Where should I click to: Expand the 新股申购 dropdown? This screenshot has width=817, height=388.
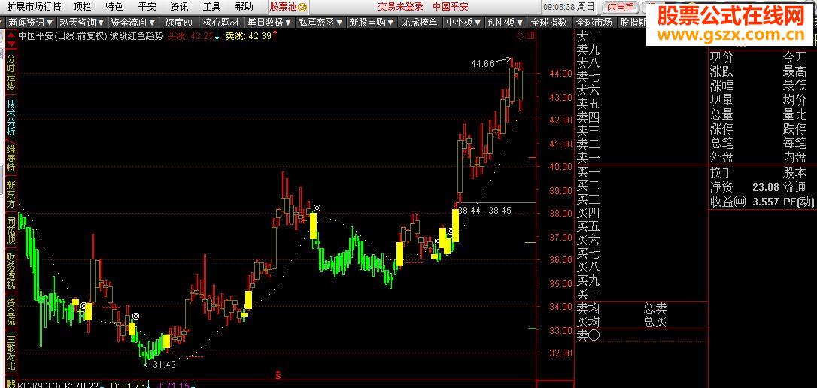click(x=371, y=23)
